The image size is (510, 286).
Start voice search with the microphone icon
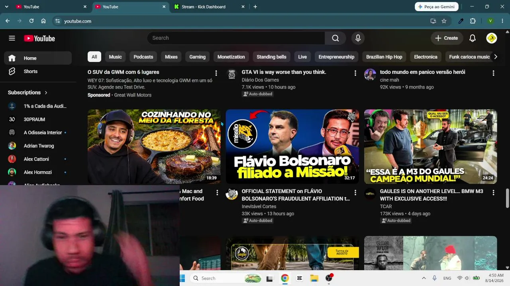[358, 38]
